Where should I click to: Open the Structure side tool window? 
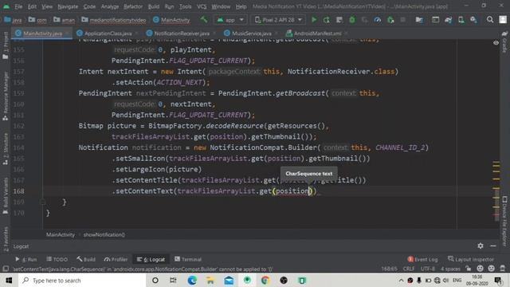(6, 149)
